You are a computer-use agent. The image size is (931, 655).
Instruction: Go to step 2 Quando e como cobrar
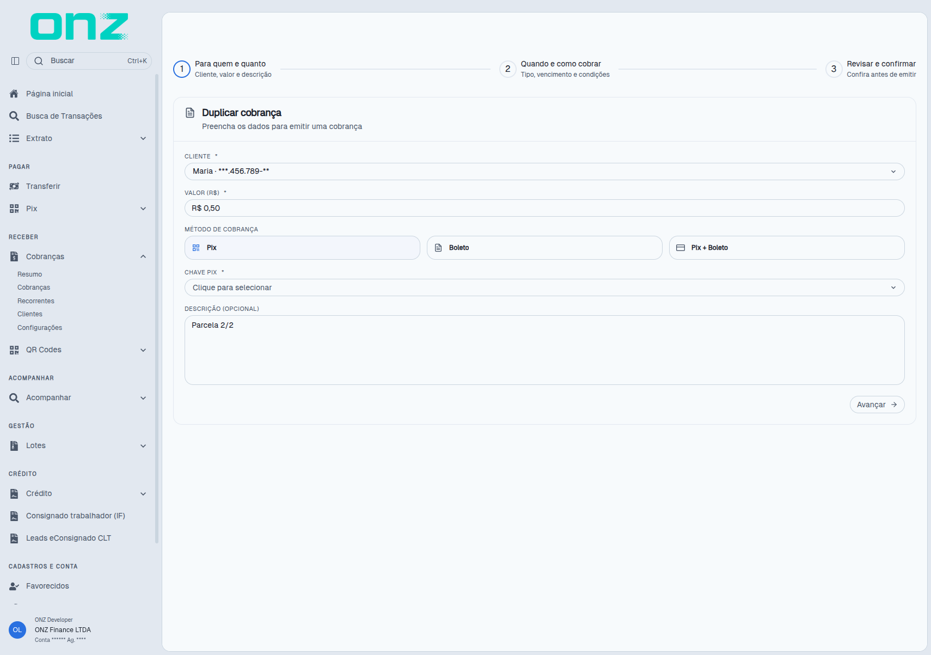click(x=554, y=69)
